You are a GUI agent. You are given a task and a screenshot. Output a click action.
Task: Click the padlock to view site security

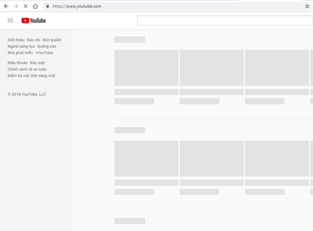[47, 6]
